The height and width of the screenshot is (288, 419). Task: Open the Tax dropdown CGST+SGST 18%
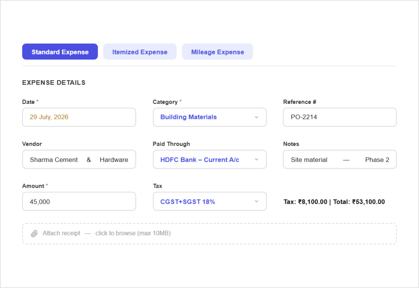[x=210, y=201]
